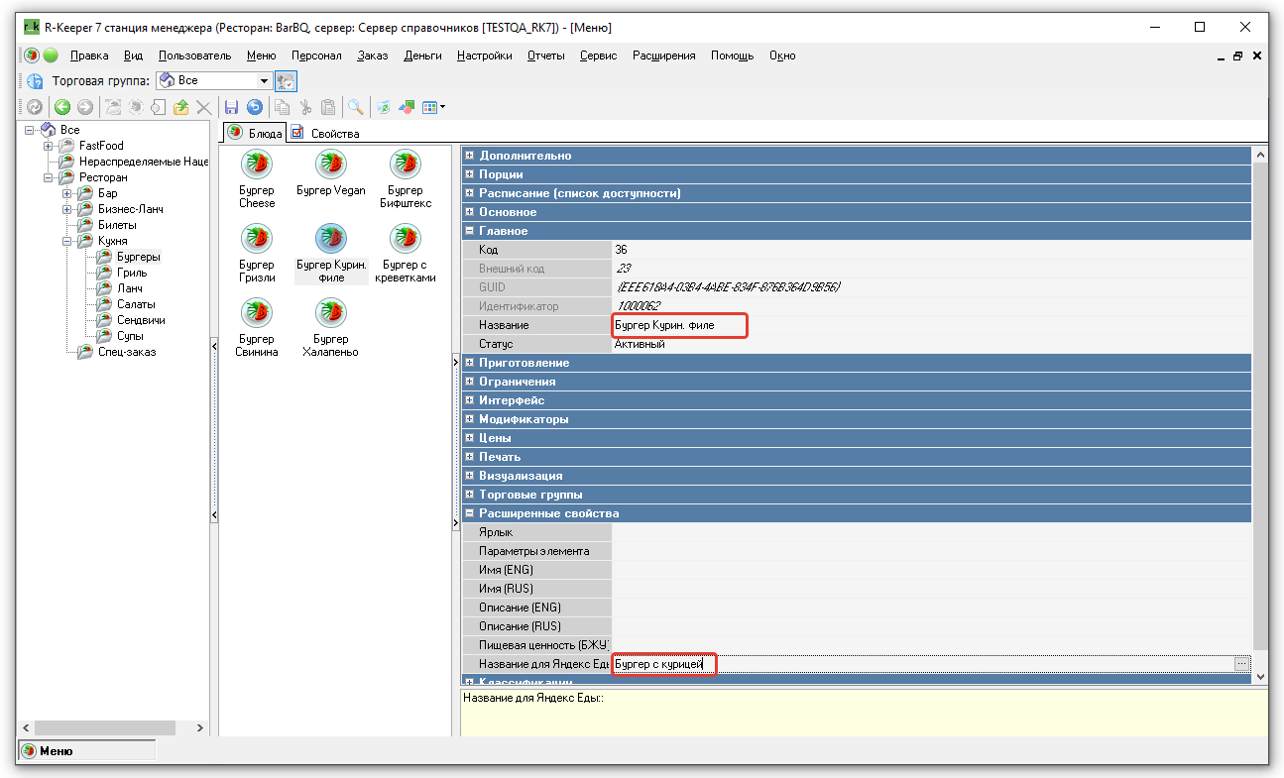Collapse the Расширенные свойства section
The image size is (1284, 778).
click(x=469, y=513)
